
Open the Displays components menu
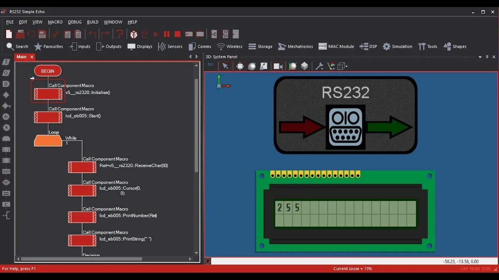(140, 46)
